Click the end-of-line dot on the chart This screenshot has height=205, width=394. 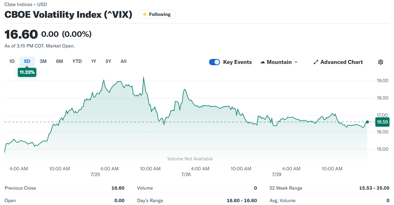(x=367, y=122)
